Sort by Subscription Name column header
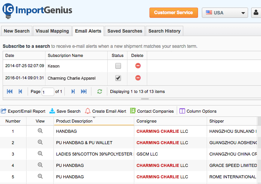Image resolution: width=261 pixels, height=184 pixels. coord(76,55)
